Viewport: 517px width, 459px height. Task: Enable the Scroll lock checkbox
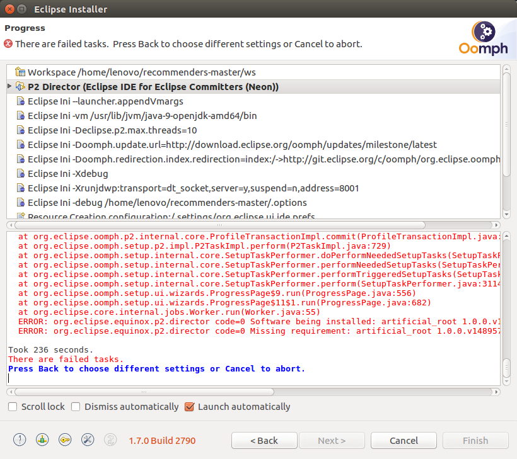click(x=13, y=407)
